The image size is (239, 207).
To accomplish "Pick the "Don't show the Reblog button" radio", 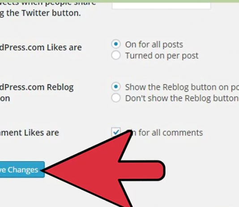I will [x=116, y=98].
